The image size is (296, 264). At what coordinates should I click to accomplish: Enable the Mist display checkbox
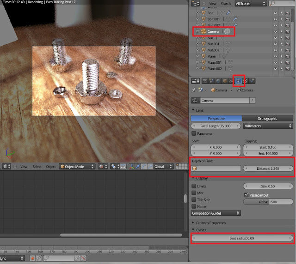point(194,193)
